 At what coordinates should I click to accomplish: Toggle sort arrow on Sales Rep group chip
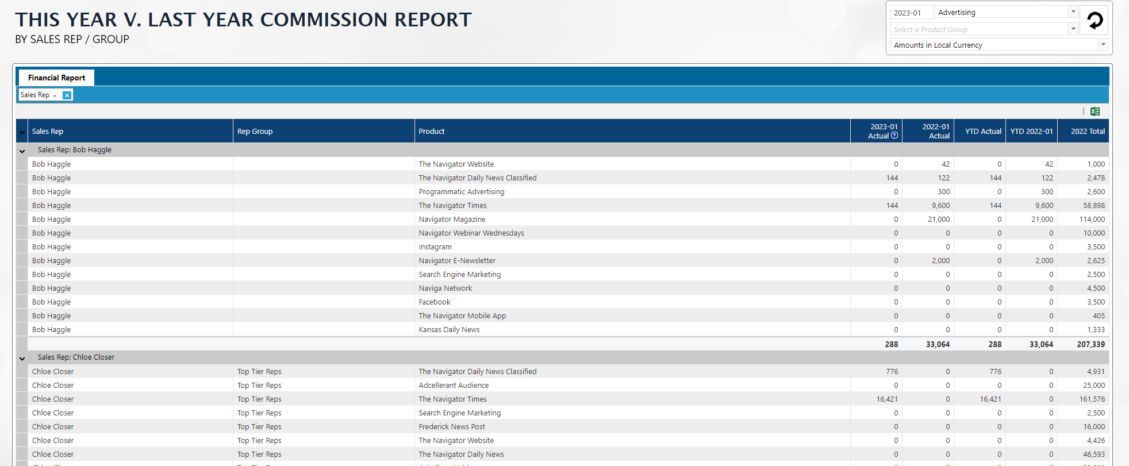coord(55,95)
